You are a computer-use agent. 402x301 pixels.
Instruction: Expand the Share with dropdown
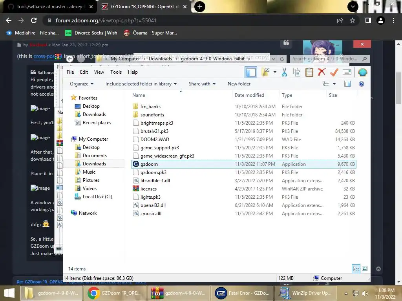(x=202, y=84)
